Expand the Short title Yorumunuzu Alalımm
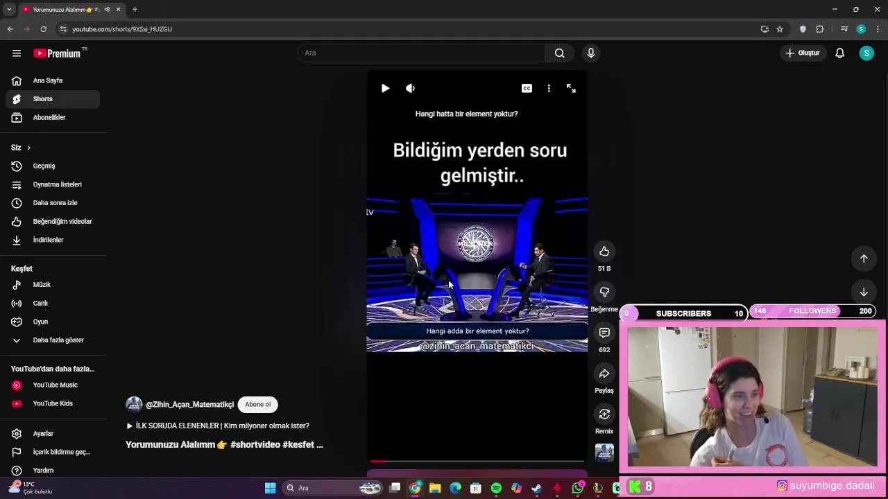 [x=224, y=445]
